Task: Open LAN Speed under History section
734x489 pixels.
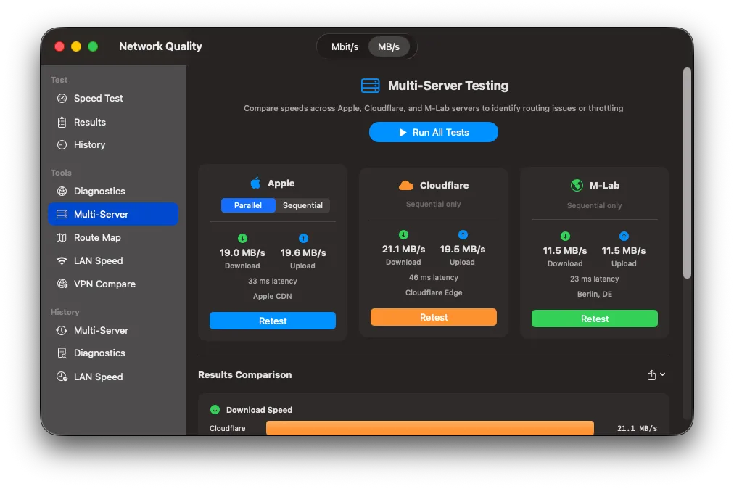Action: pos(113,377)
